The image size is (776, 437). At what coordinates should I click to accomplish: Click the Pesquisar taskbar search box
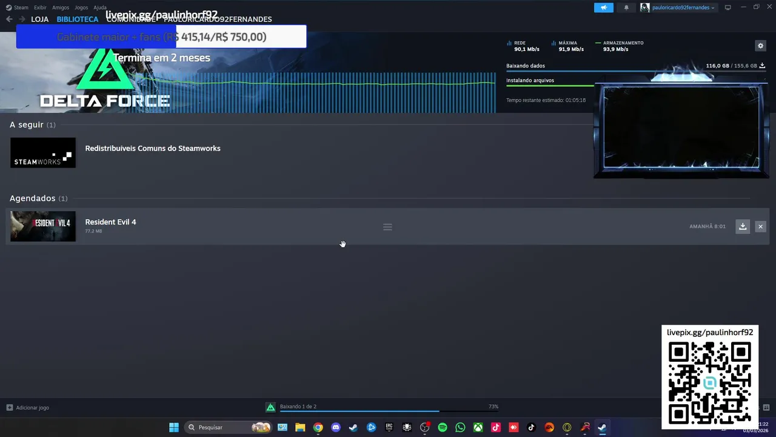click(228, 427)
